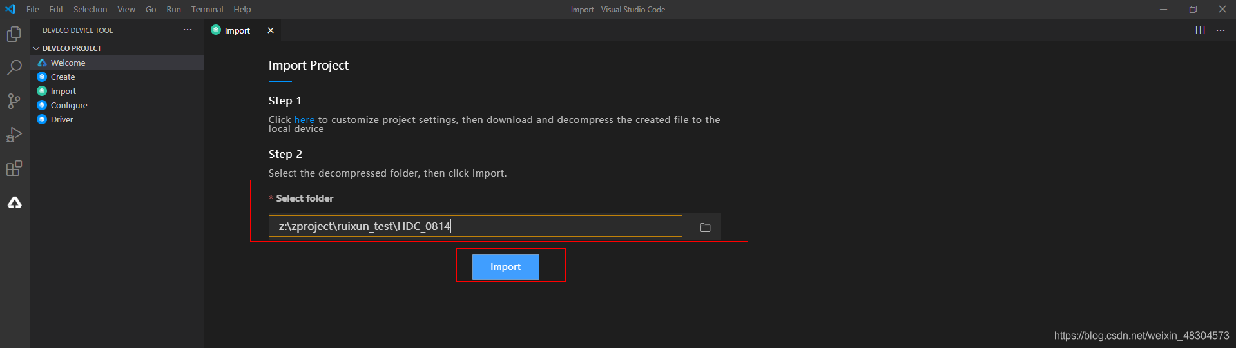Restore down the VS Code window
The image size is (1236, 348).
pyautogui.click(x=1193, y=9)
